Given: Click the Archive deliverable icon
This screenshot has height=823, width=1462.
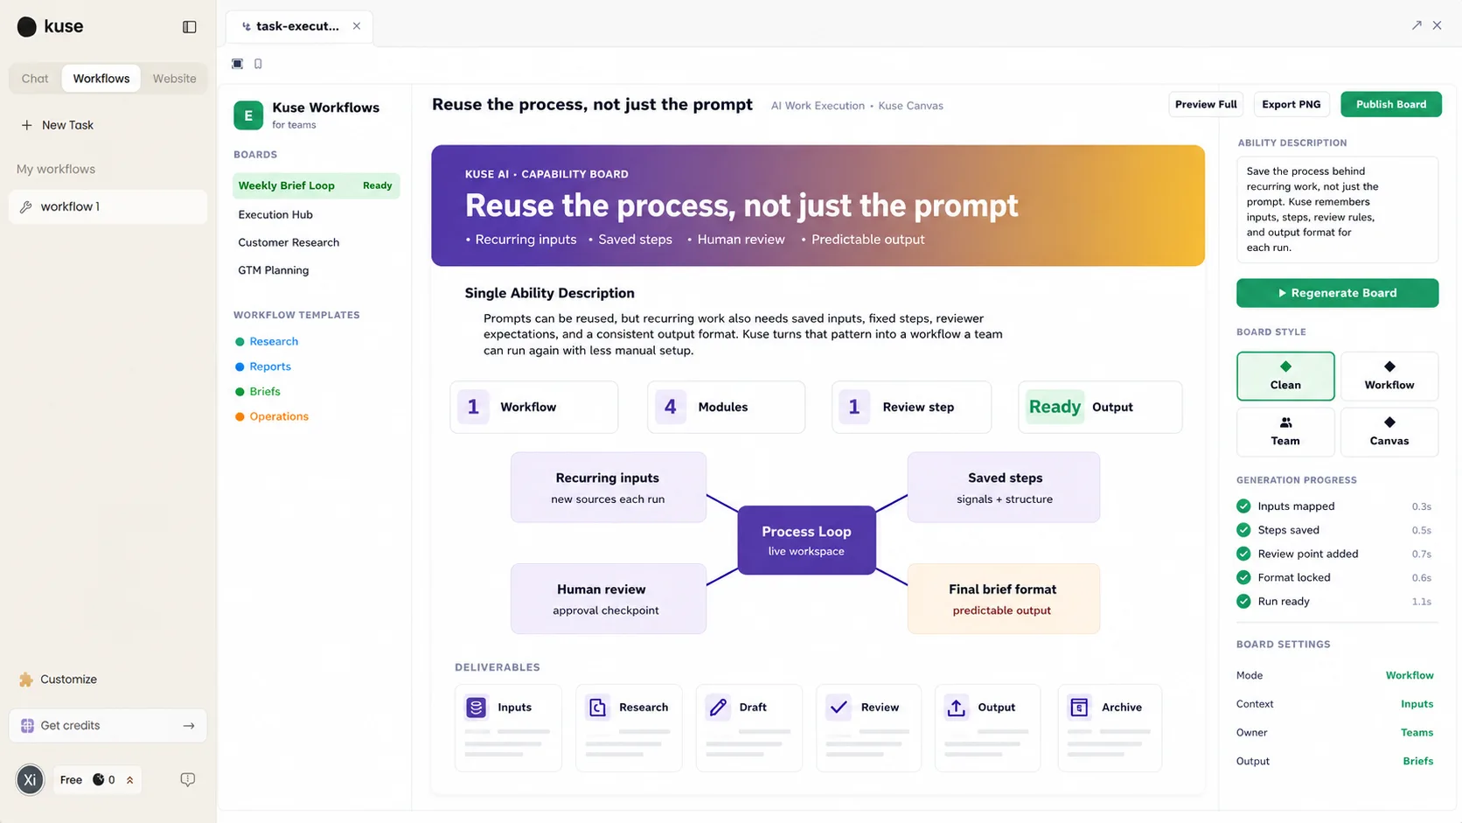Looking at the screenshot, I should coord(1079,708).
